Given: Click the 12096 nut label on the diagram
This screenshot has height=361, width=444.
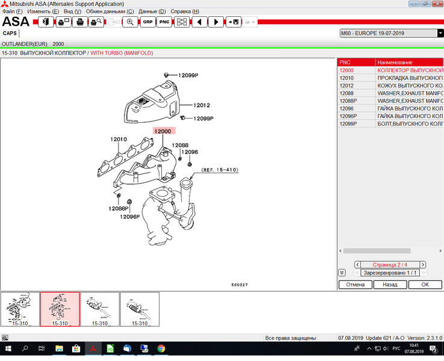Looking at the screenshot, I should coord(190,152).
